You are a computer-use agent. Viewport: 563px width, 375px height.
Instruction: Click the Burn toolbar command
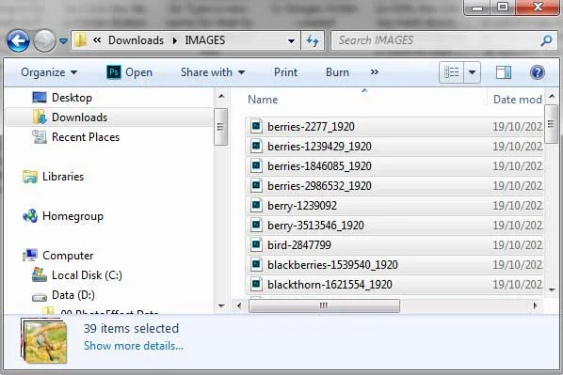337,72
